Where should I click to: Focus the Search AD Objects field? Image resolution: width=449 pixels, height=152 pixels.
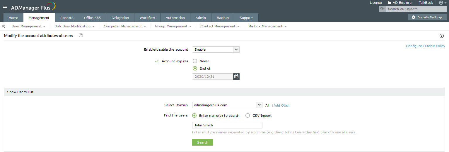[x=416, y=9]
